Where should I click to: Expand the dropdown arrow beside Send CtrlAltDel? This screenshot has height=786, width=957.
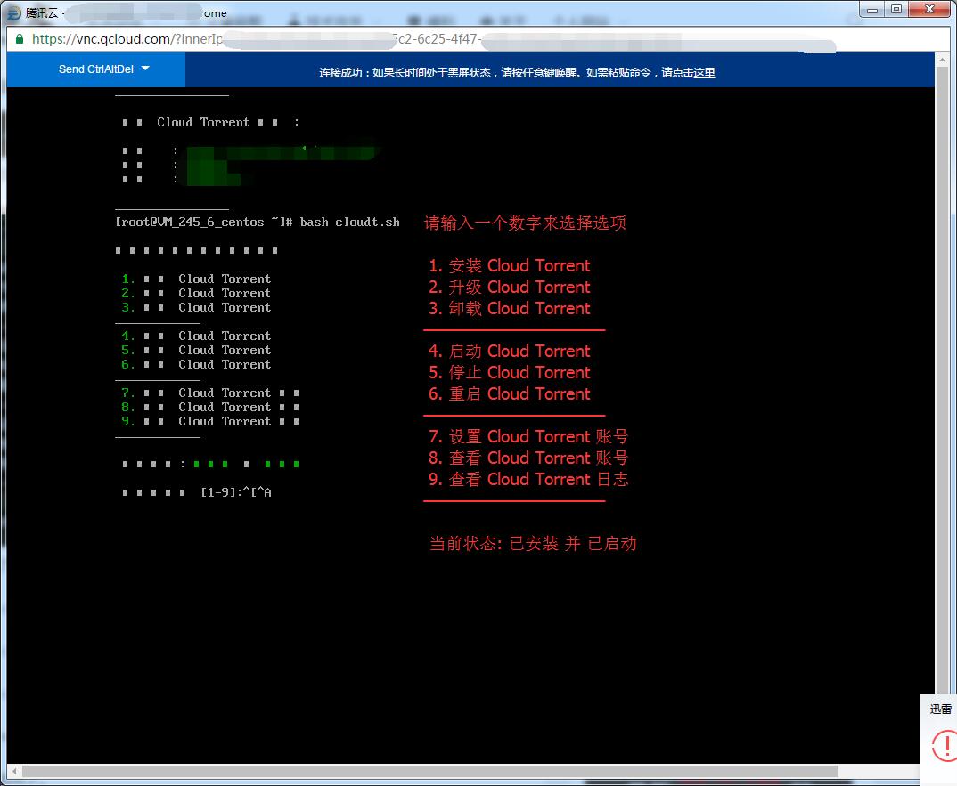tap(145, 69)
